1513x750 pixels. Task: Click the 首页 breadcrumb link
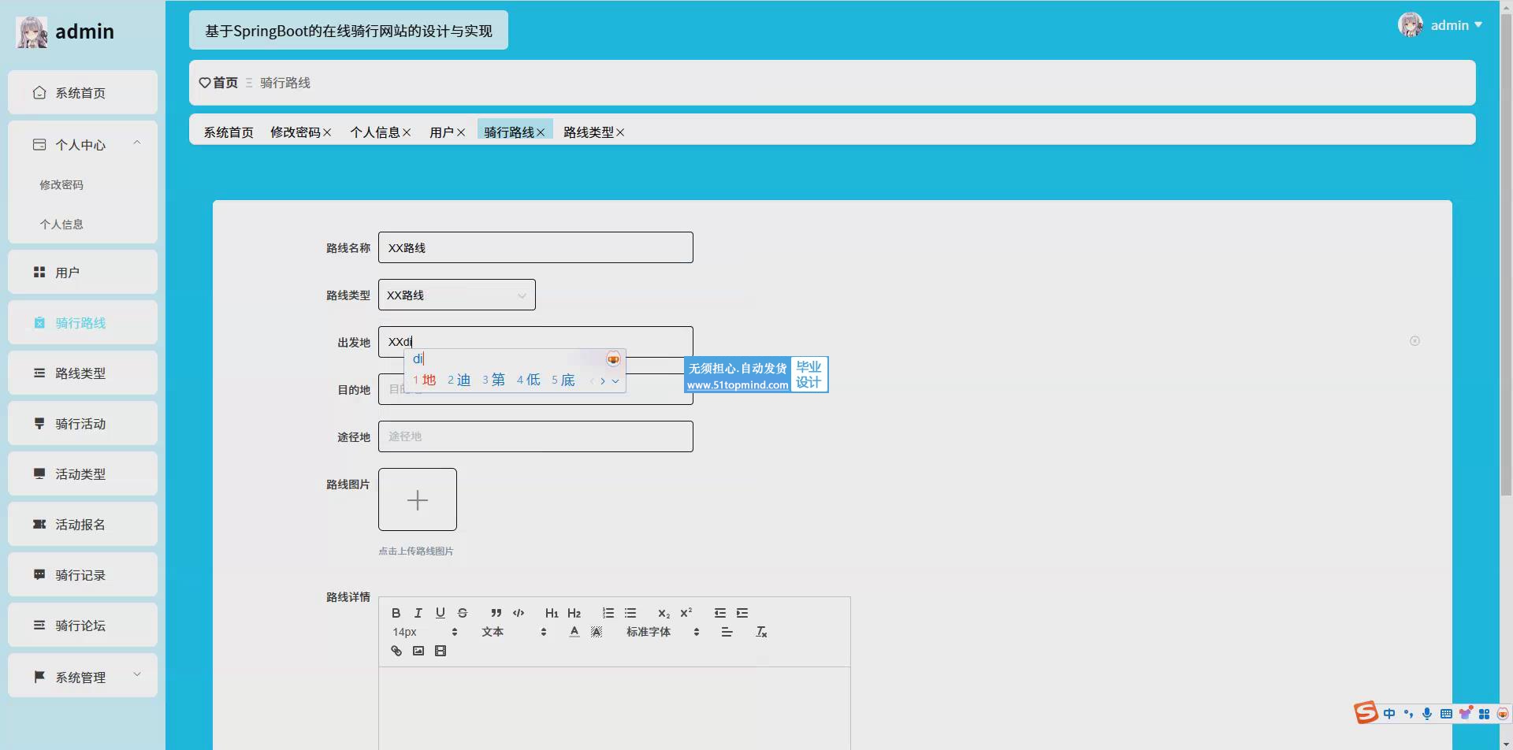pyautogui.click(x=225, y=83)
